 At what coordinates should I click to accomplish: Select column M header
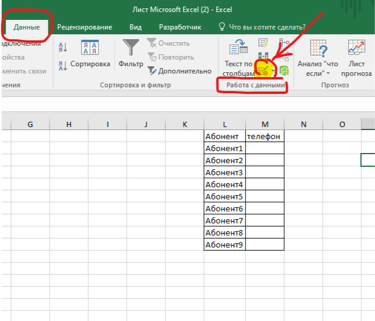pos(265,124)
